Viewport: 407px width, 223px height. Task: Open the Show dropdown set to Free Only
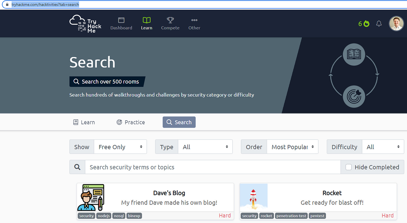point(120,147)
